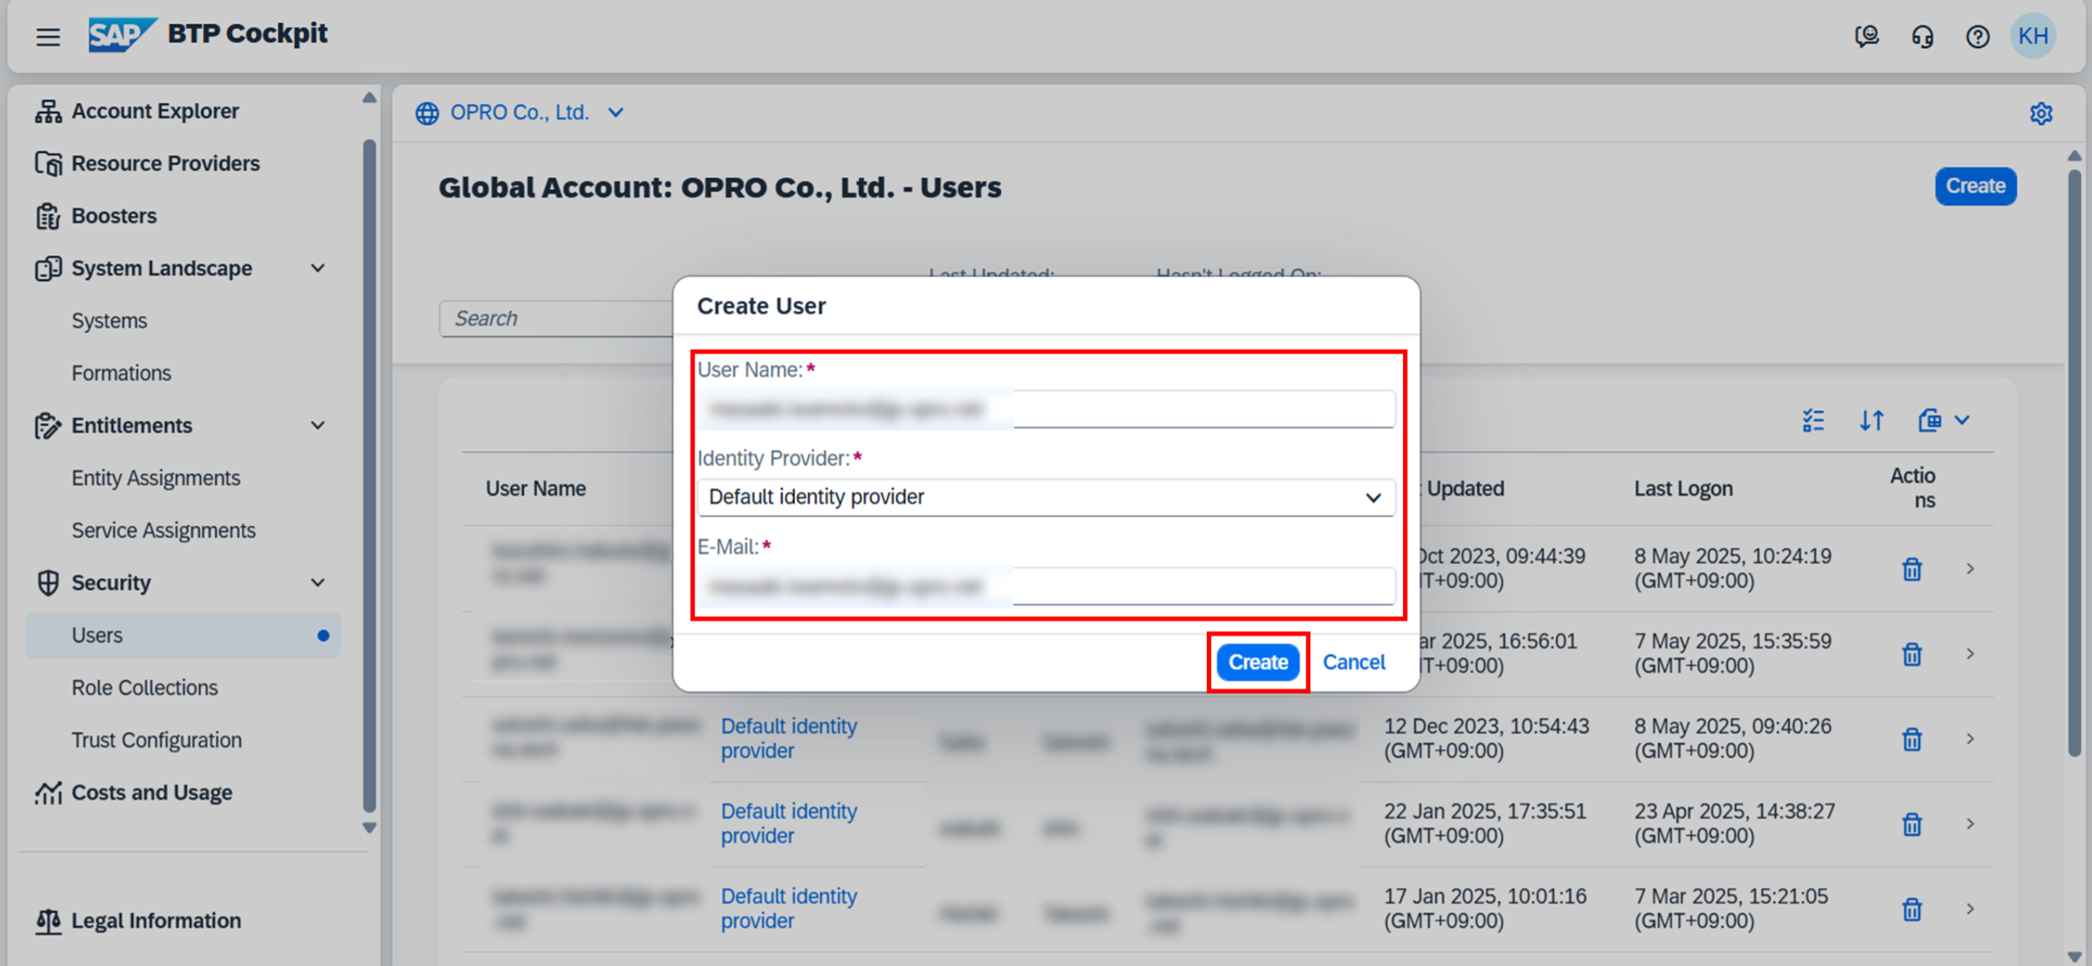Open table column settings checklist icon
This screenshot has width=2092, height=966.
(x=1813, y=420)
